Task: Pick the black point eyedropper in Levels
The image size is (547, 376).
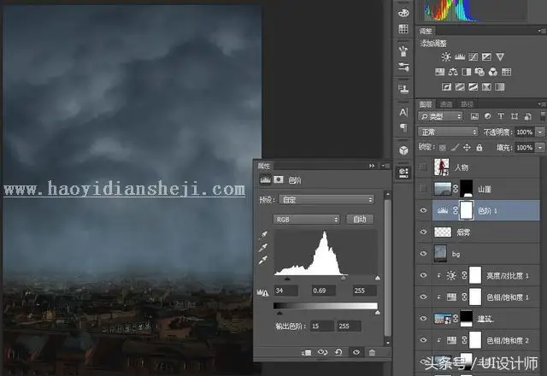Action: pyautogui.click(x=263, y=236)
